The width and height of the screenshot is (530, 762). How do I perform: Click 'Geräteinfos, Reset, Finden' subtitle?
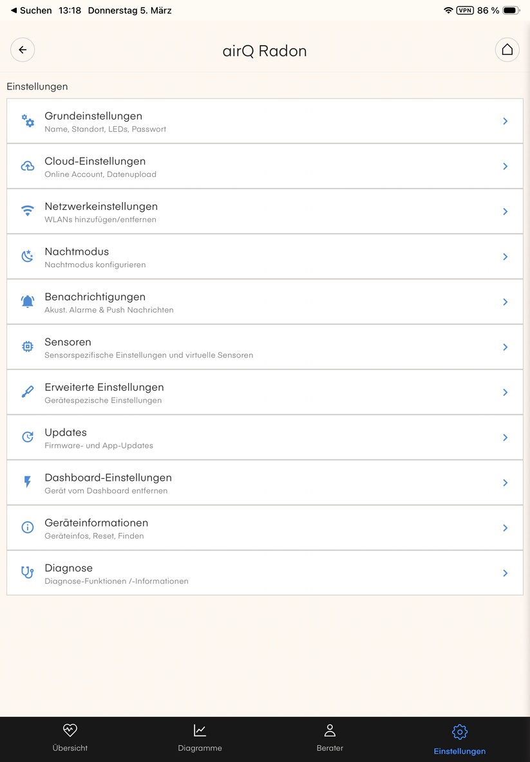[x=94, y=536]
